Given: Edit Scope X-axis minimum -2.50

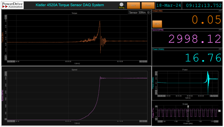Looking at the screenshot, I should 160,121.
